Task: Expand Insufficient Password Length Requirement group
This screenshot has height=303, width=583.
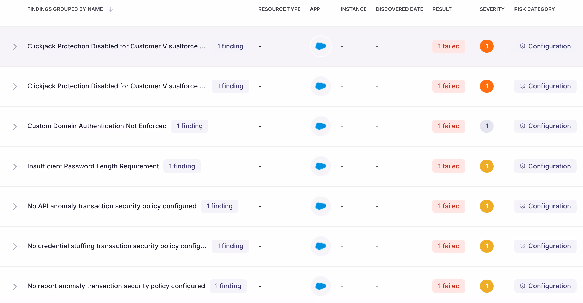Action: tap(15, 167)
